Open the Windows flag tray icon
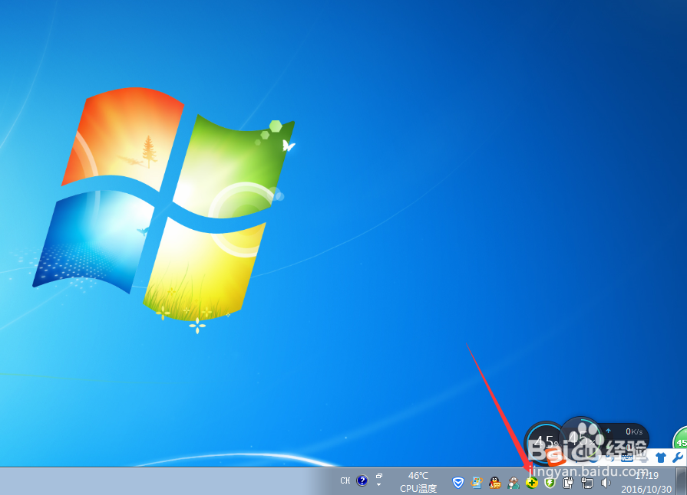 point(476,483)
